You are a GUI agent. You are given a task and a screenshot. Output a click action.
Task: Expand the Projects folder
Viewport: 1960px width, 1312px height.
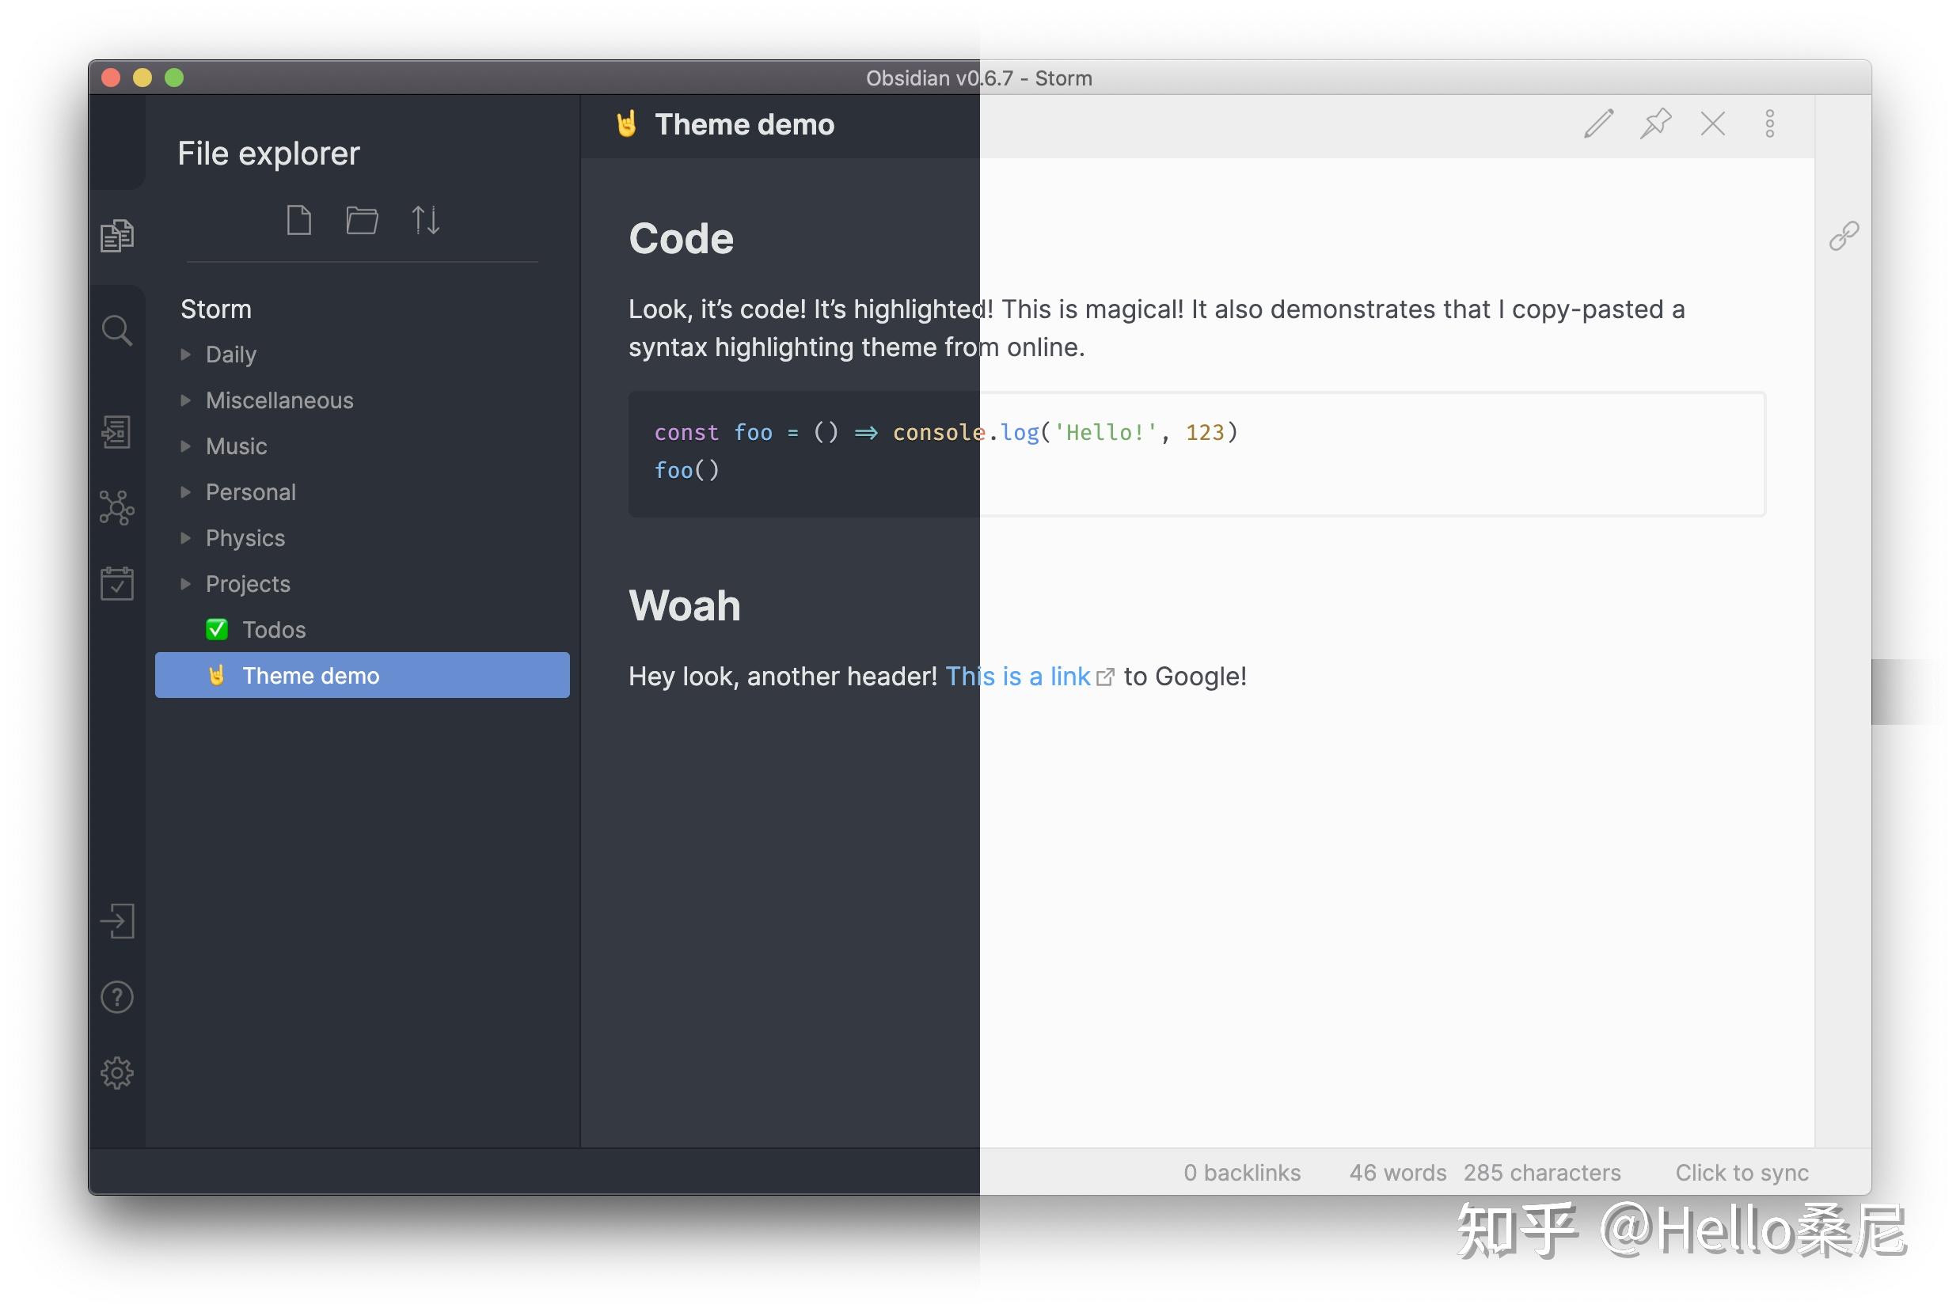tap(247, 584)
